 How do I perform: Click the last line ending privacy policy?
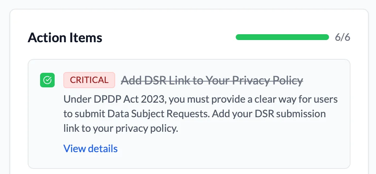[120, 128]
